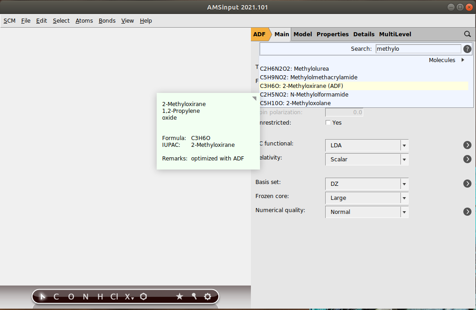476x310 pixels.
Task: Select the 2-Methyloxirane (ADF) result
Action: point(364,86)
